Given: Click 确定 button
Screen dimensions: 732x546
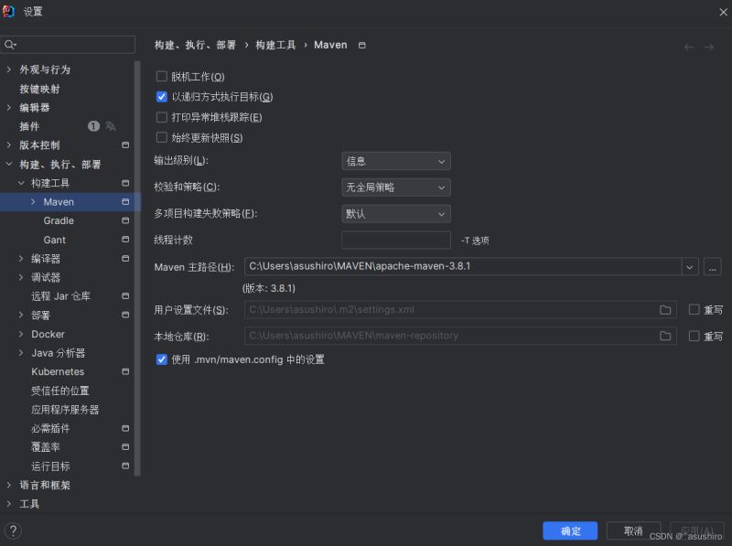Looking at the screenshot, I should point(570,530).
